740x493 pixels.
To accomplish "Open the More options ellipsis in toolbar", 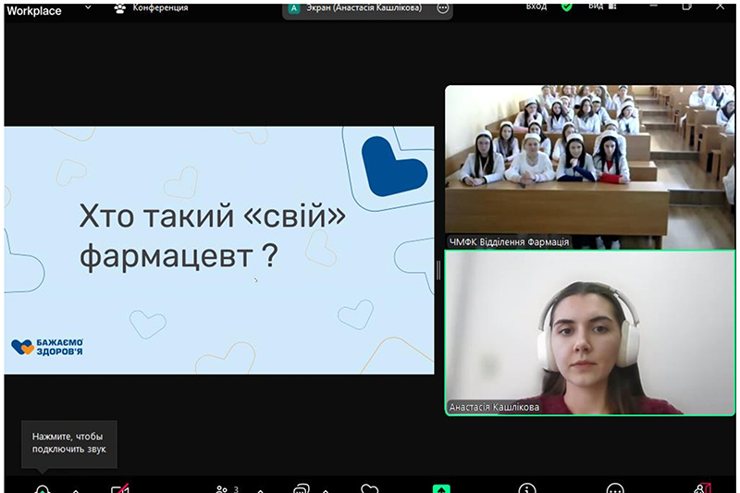I will tap(615, 489).
